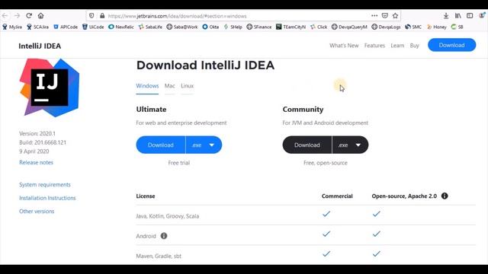Open Installation Instructions link

[x=47, y=198]
